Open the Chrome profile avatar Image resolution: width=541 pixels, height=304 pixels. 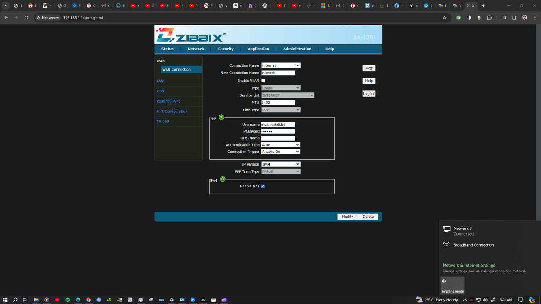pyautogui.click(x=525, y=18)
